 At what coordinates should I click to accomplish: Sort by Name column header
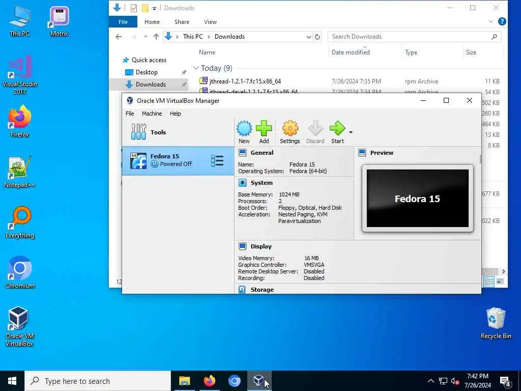tap(207, 52)
